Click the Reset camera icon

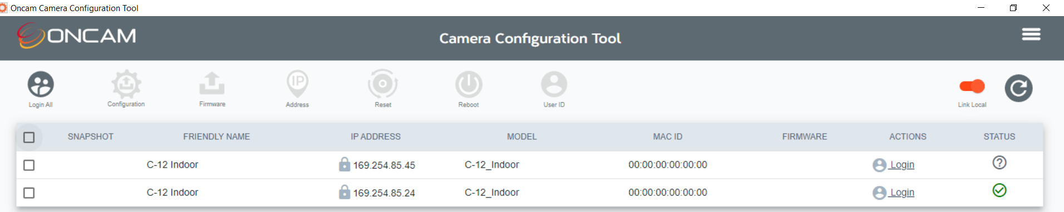click(x=383, y=84)
